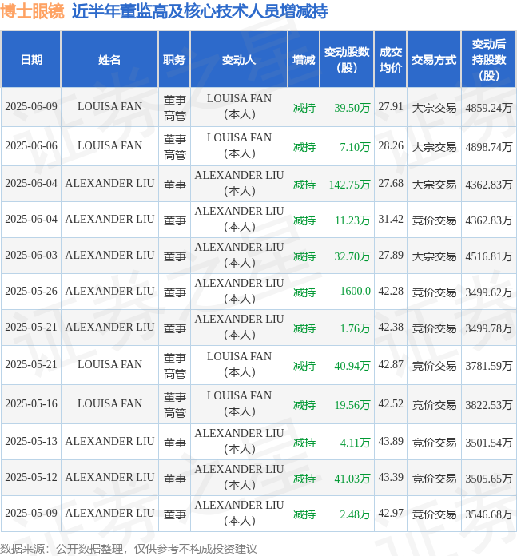517x556 pixels.
Task: Click the date cell 2025-06-09
Action: point(31,107)
